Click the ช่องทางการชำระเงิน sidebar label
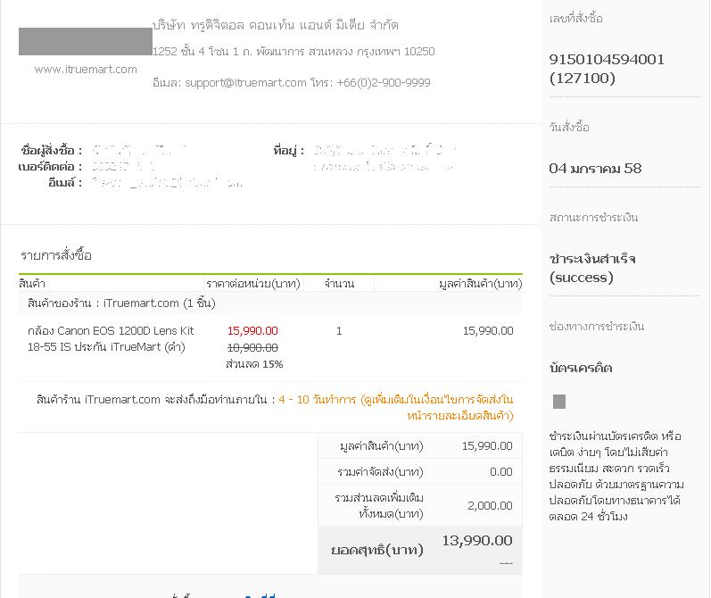Viewport: 711px width, 598px height. (x=596, y=327)
